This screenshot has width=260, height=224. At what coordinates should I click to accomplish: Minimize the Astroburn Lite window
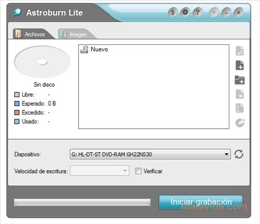coord(227,12)
